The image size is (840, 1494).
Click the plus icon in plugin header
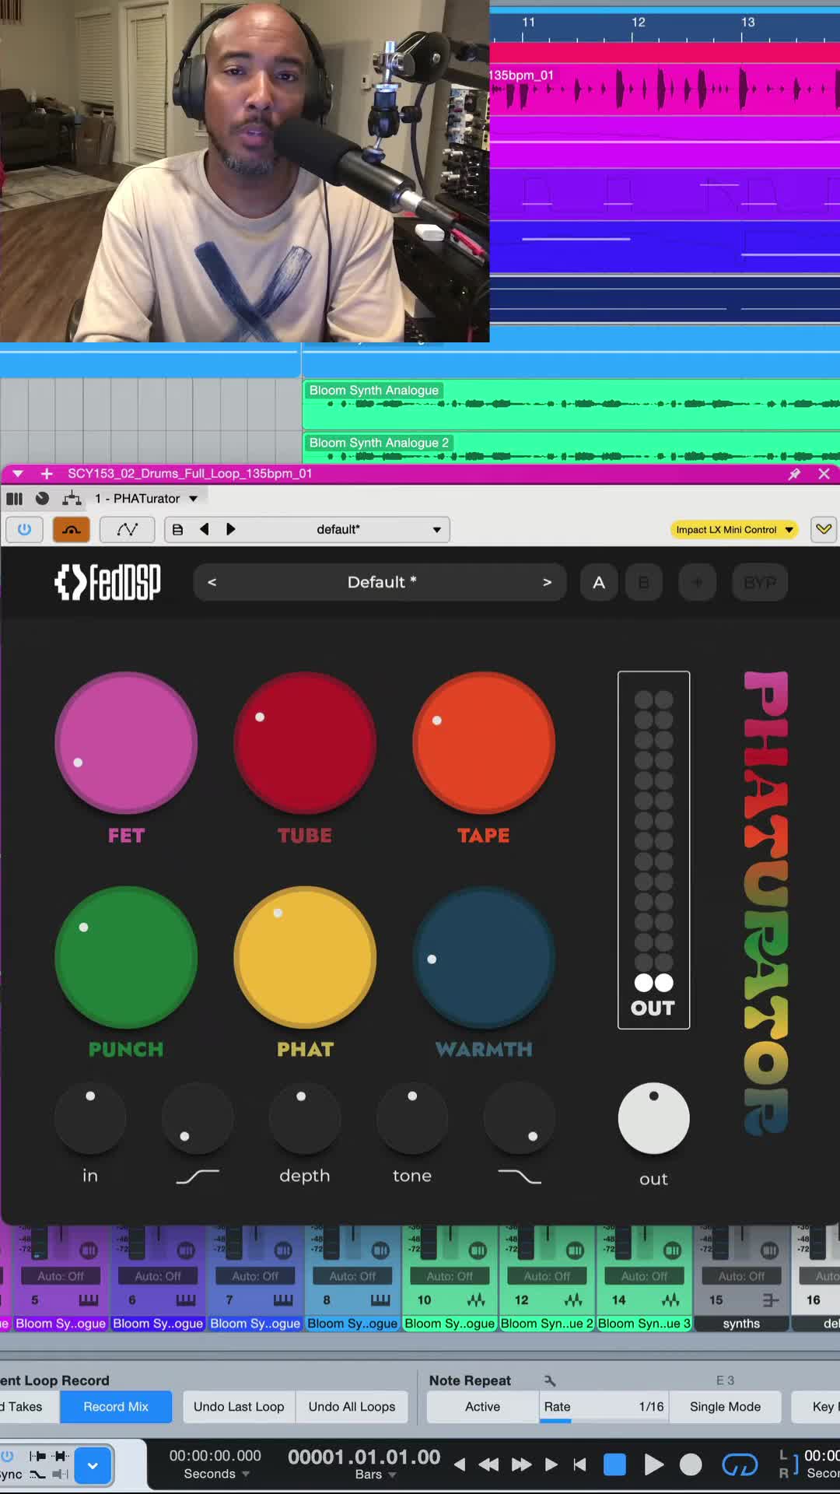[x=47, y=473]
